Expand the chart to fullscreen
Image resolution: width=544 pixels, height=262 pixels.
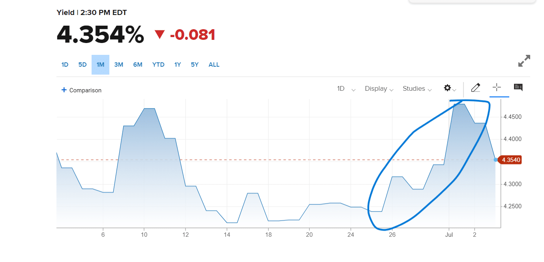point(524,61)
